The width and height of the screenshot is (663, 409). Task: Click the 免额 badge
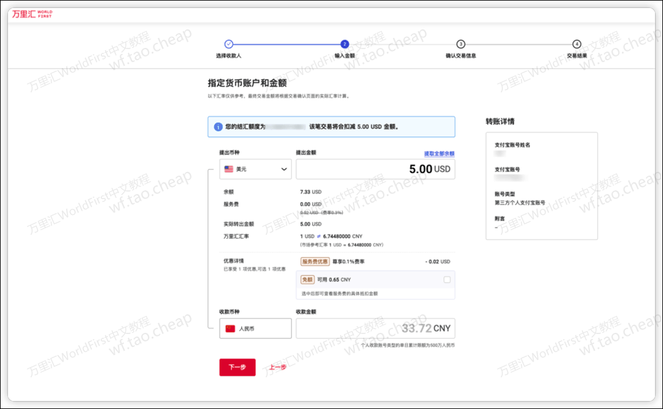308,279
